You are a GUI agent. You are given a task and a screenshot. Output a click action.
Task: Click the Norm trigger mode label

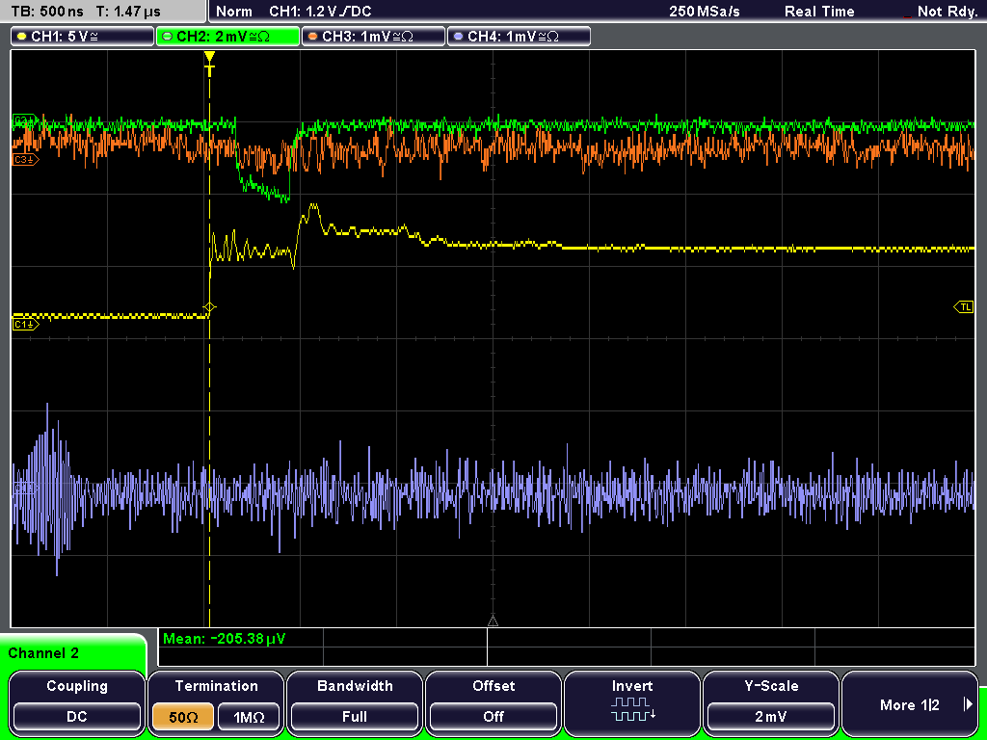tap(233, 12)
